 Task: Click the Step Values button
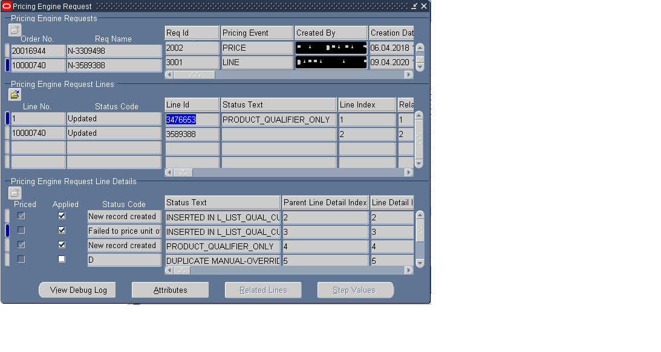pos(355,290)
